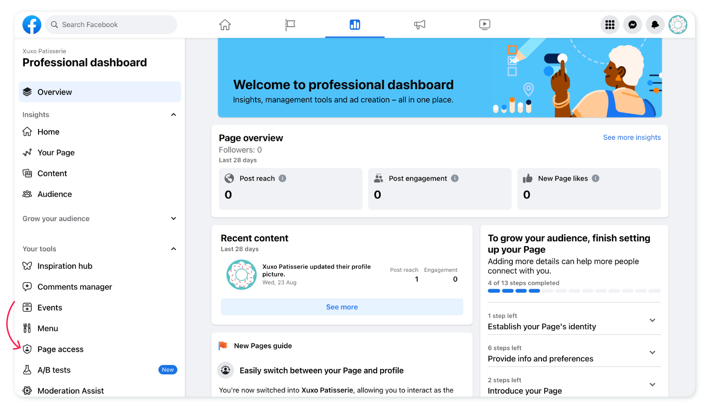Viewport: 709px width, 408px height.
Task: Click the Comments manager bubble icon
Action: [27, 287]
